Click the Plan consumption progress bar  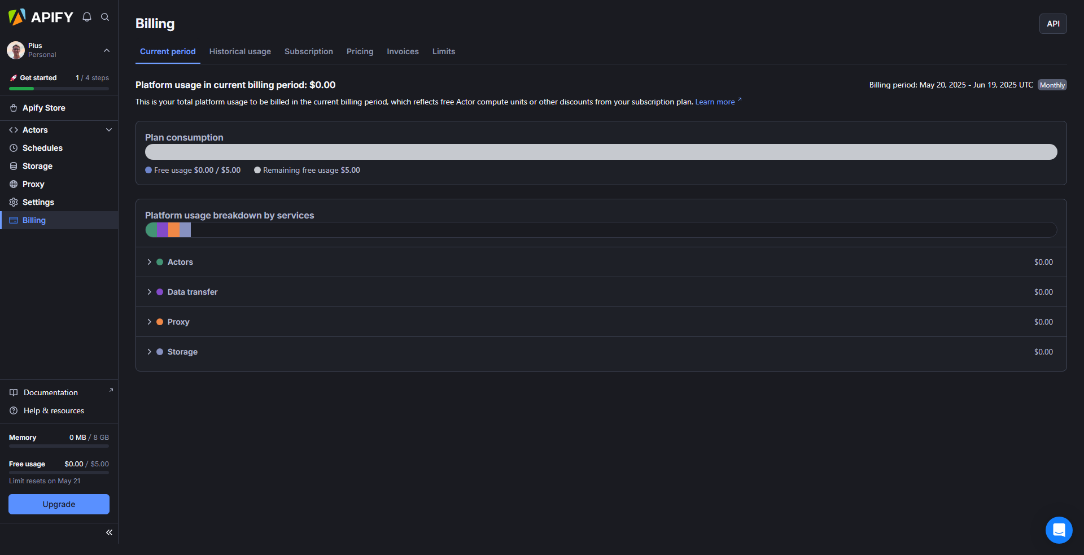(x=601, y=152)
